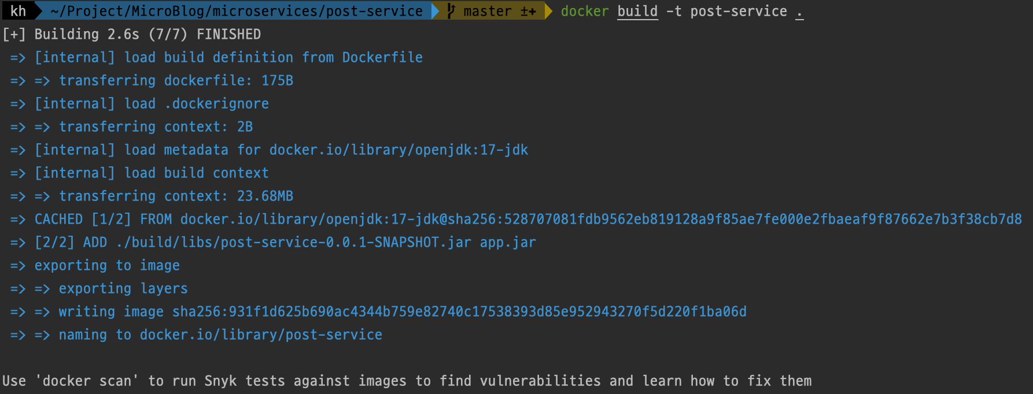Click the written image sha256 hash
Viewport: 1033px width, 394px height.
coord(459,311)
